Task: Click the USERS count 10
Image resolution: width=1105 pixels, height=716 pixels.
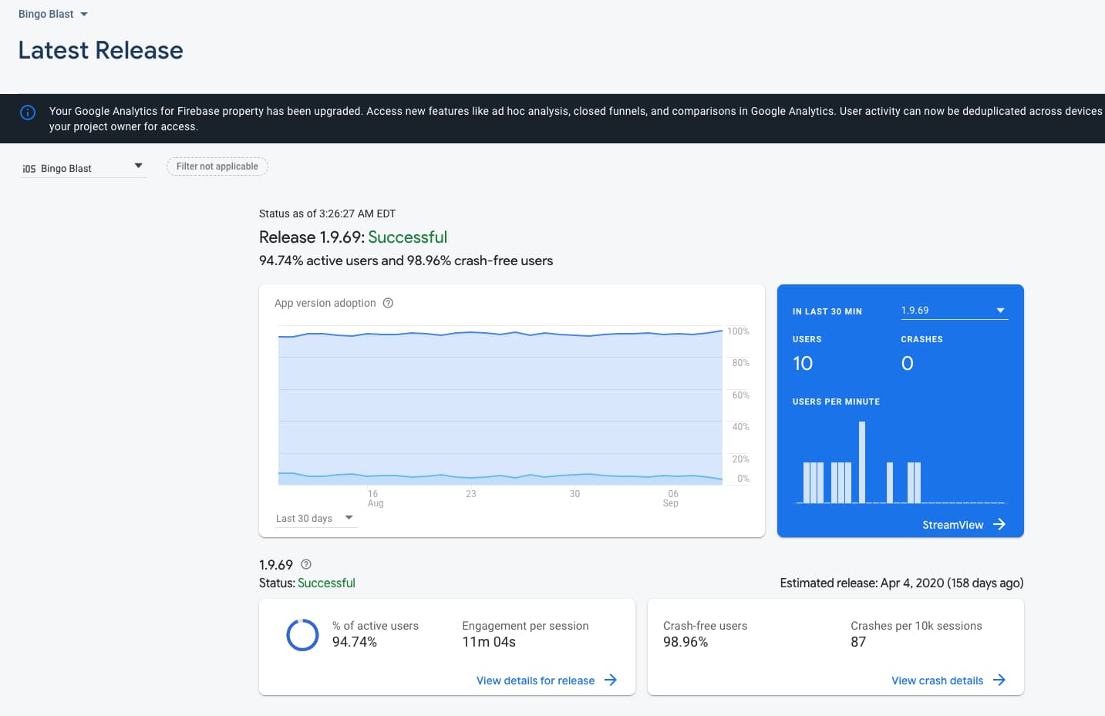Action: point(803,364)
